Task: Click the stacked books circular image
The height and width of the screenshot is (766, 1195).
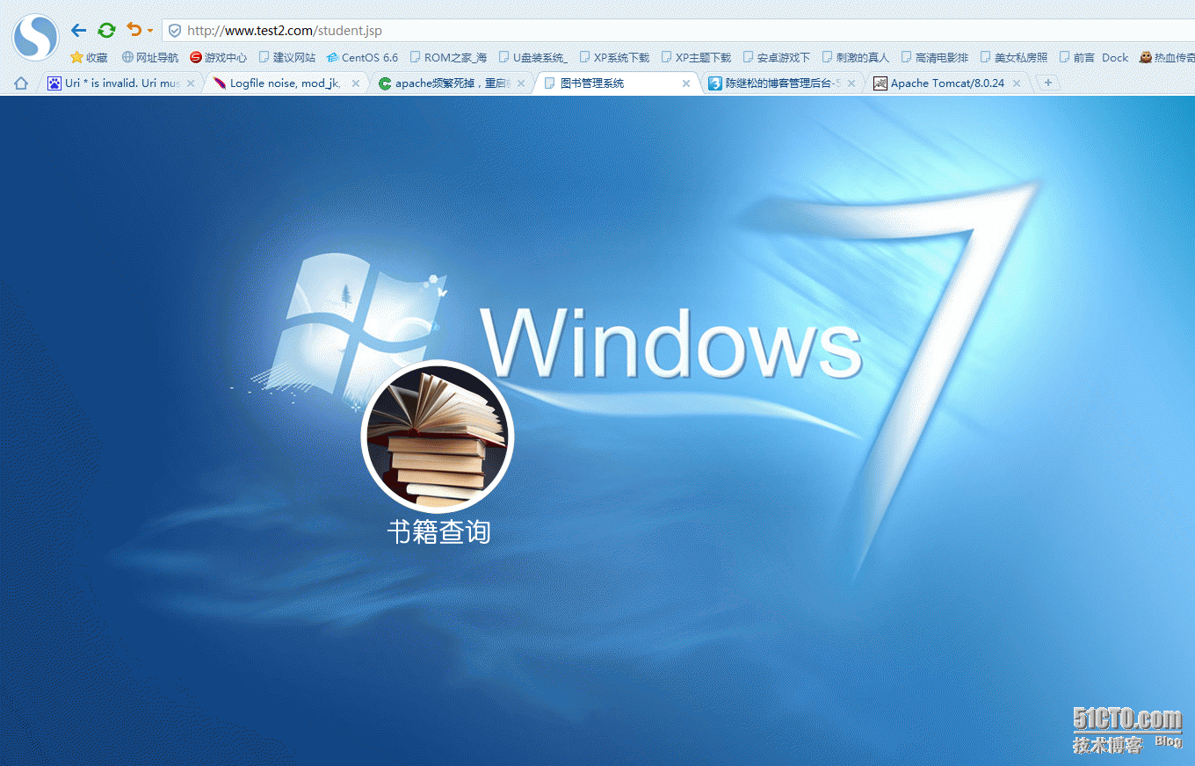Action: coord(438,437)
